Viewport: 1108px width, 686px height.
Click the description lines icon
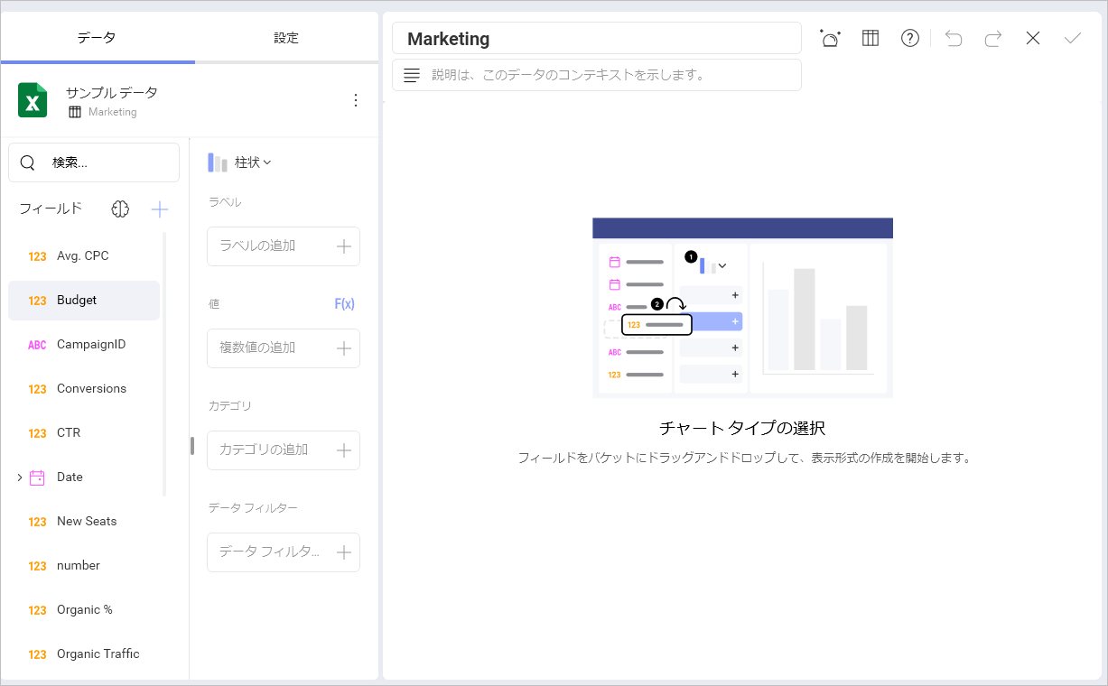412,75
